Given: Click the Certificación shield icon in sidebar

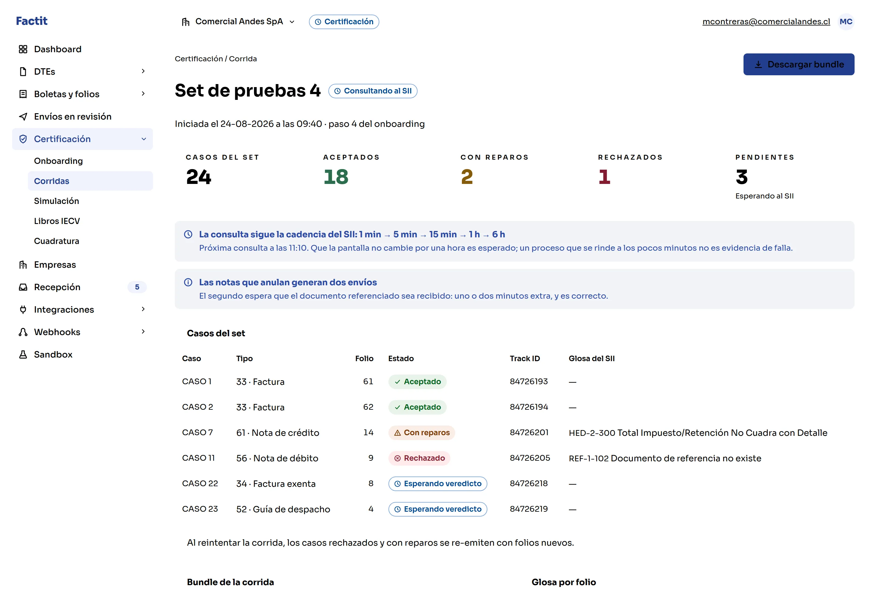Looking at the screenshot, I should click(23, 139).
